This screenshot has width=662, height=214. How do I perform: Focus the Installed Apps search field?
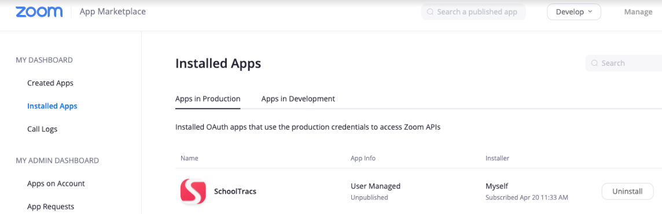624,63
